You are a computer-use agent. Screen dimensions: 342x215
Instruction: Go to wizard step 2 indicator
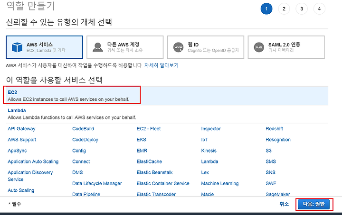tap(284, 9)
